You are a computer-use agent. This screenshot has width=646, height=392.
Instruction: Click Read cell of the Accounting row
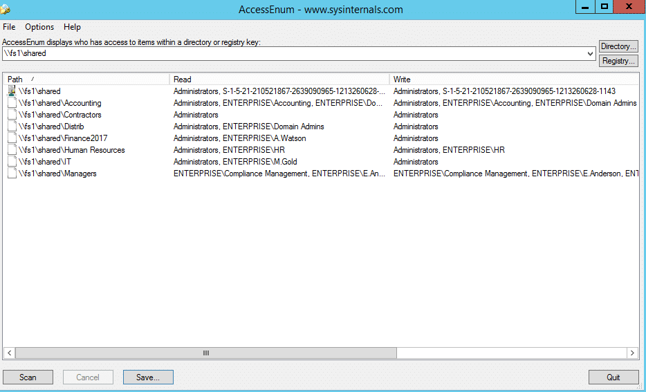pos(279,103)
